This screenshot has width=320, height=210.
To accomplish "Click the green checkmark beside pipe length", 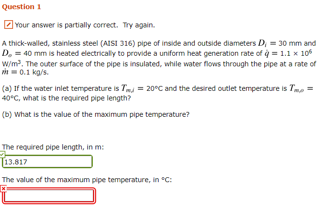I will click(x=2, y=154).
